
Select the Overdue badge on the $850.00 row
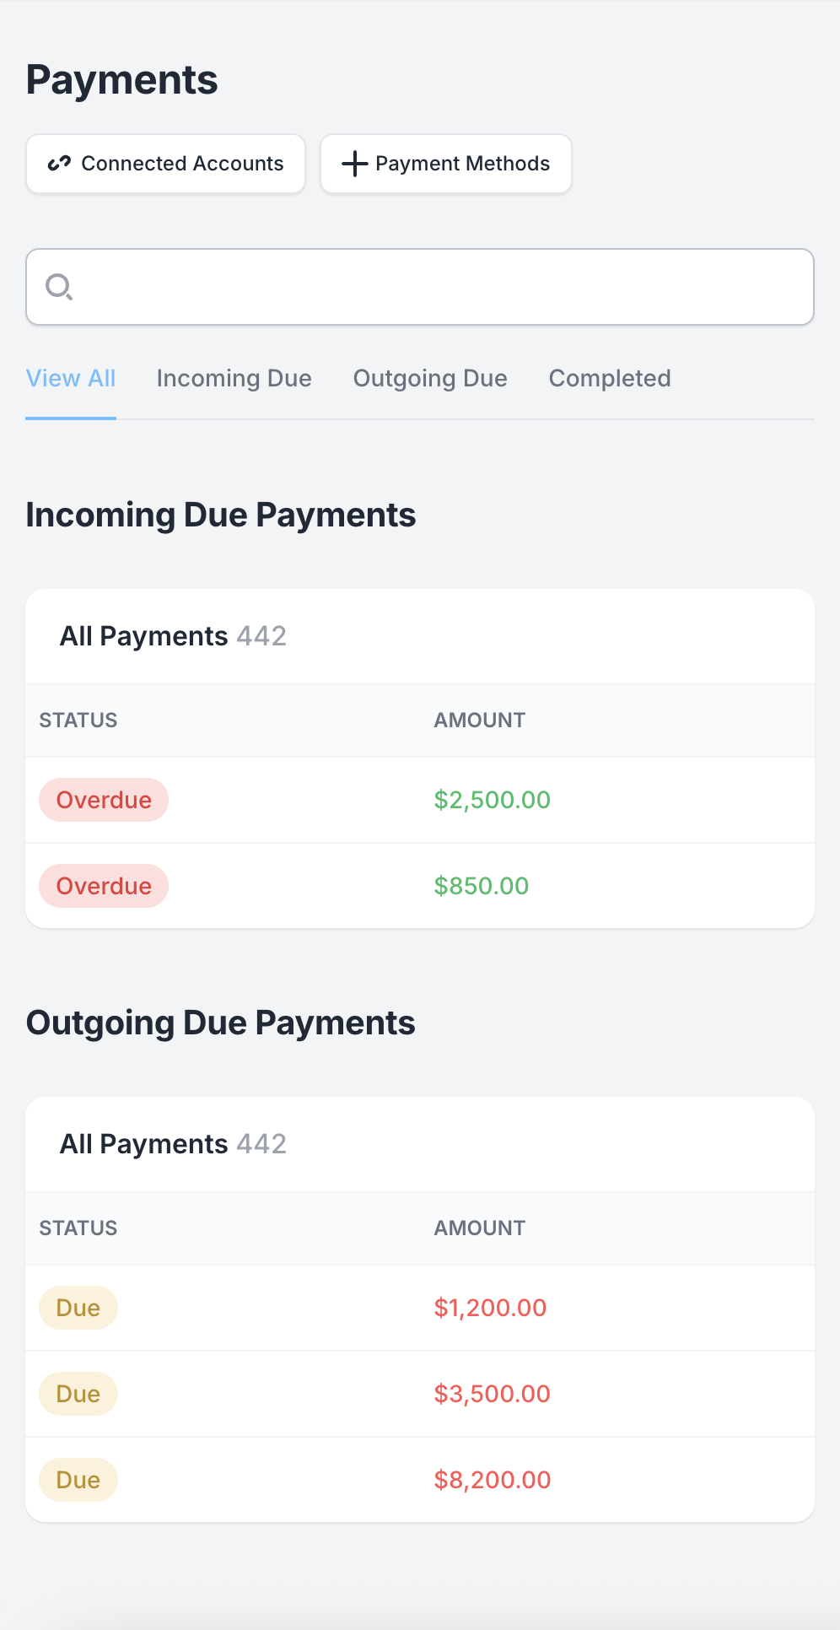coord(104,886)
